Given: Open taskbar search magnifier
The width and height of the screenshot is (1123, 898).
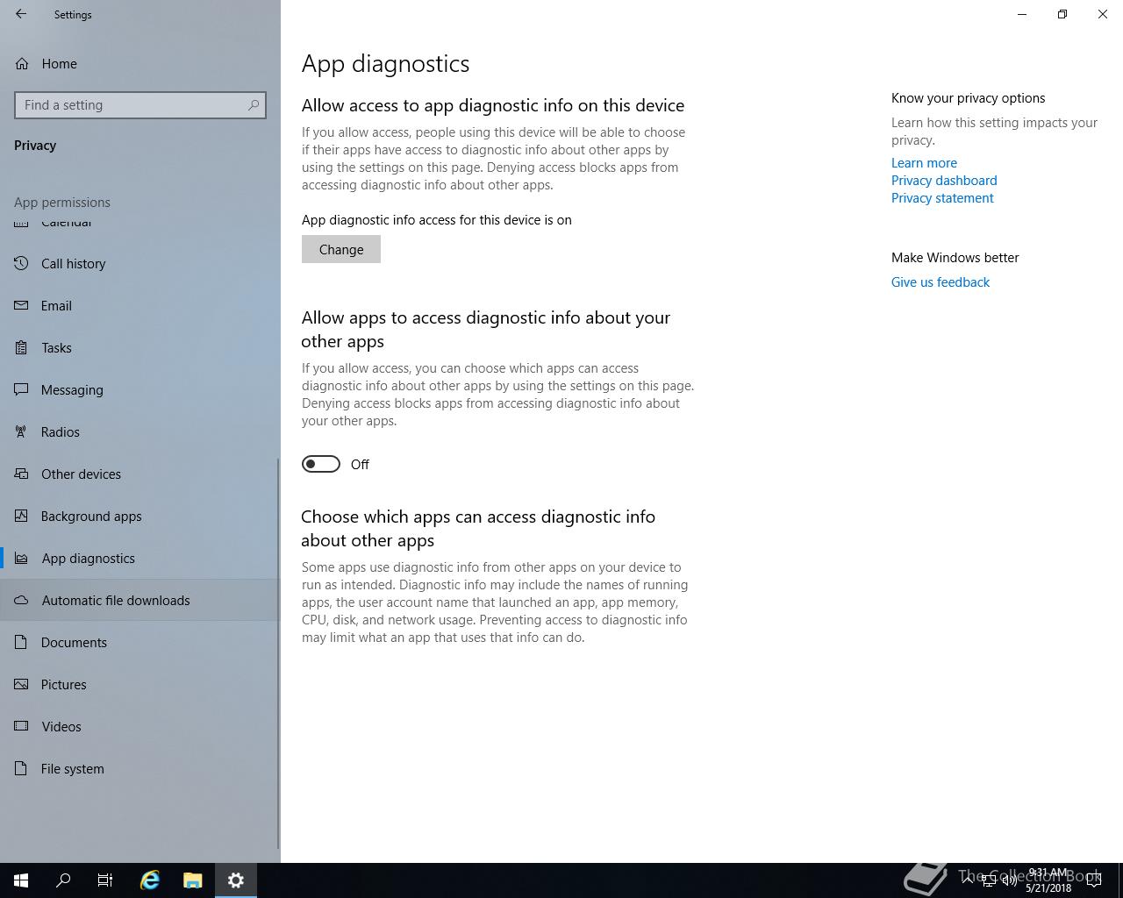Looking at the screenshot, I should pos(63,880).
